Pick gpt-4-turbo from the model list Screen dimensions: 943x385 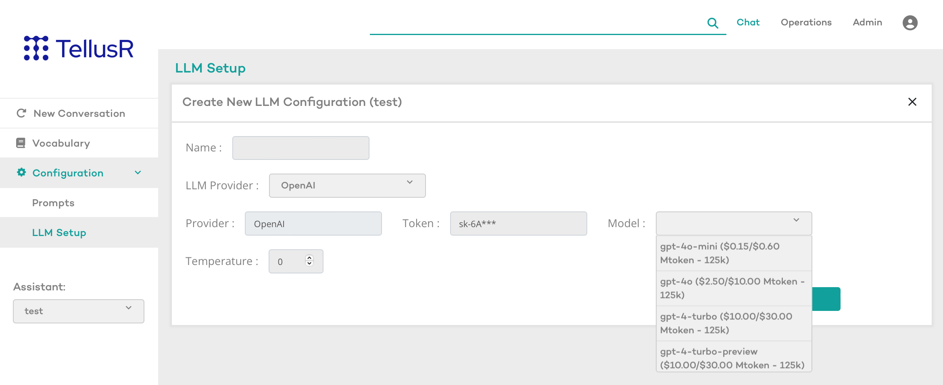[x=733, y=323]
